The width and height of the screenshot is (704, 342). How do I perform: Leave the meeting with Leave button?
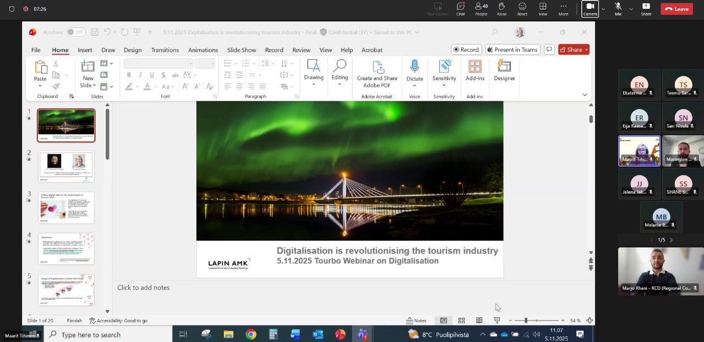676,9
